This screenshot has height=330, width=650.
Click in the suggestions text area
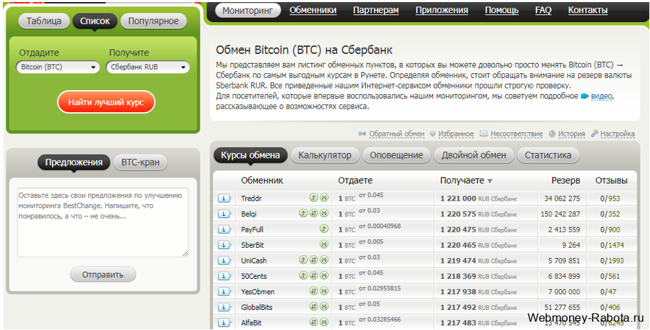(x=103, y=222)
